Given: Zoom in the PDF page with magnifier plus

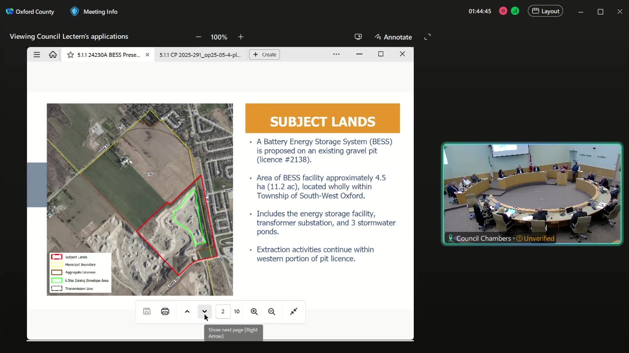Looking at the screenshot, I should (254, 311).
